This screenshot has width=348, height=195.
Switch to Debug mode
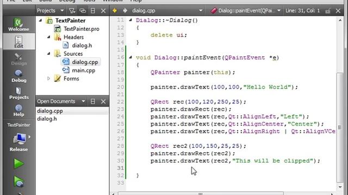coord(18,76)
